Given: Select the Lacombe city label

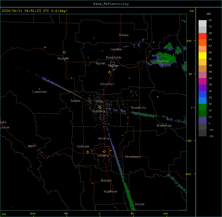Looking at the screenshot, I should pyautogui.click(x=116, y=49).
